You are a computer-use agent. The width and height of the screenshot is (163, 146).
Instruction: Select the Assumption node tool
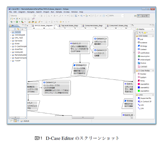[x=144, y=56]
